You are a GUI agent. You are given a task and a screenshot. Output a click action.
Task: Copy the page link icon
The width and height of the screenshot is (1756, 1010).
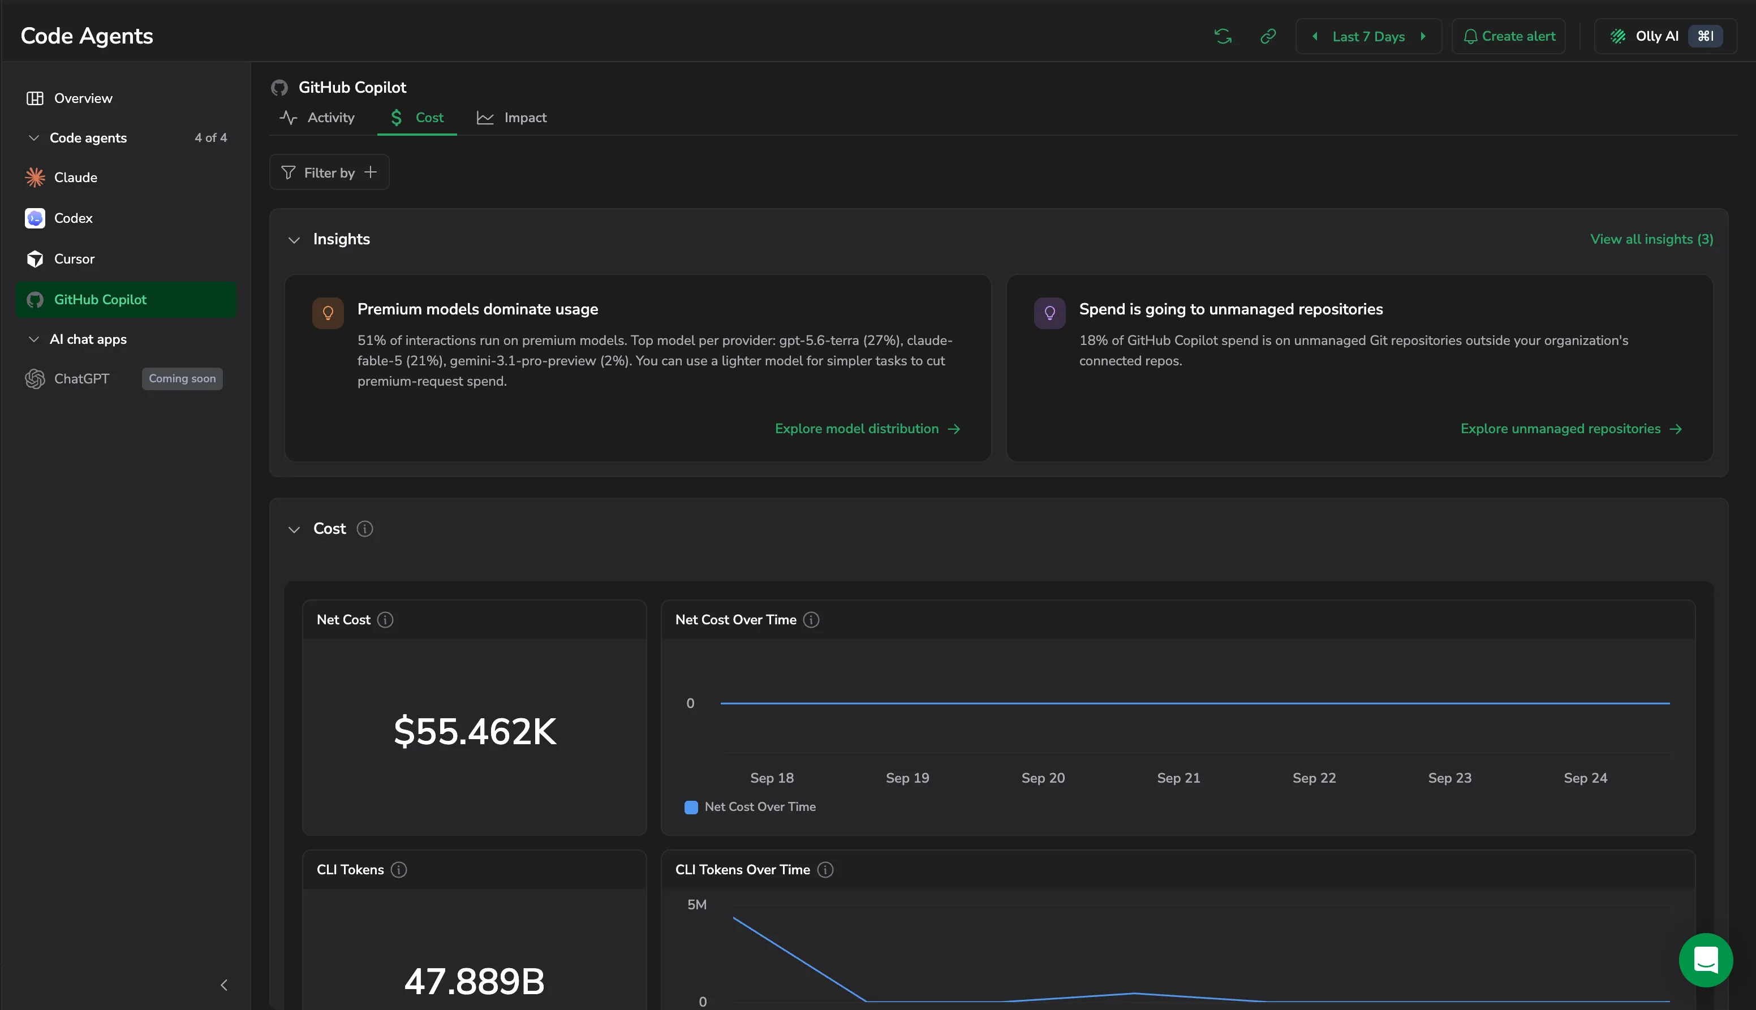coord(1268,36)
